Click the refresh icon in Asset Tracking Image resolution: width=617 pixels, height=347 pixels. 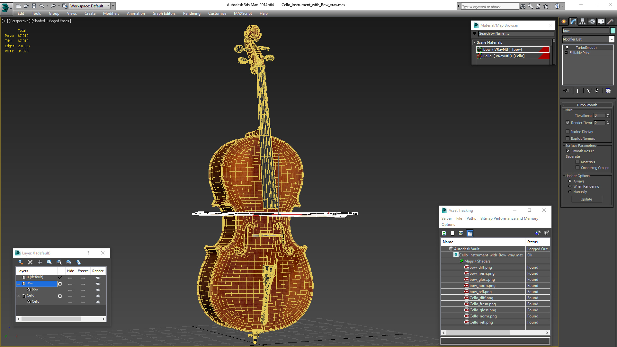pos(444,233)
